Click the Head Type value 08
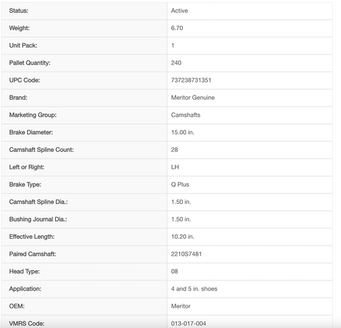This screenshot has width=341, height=328. (175, 271)
